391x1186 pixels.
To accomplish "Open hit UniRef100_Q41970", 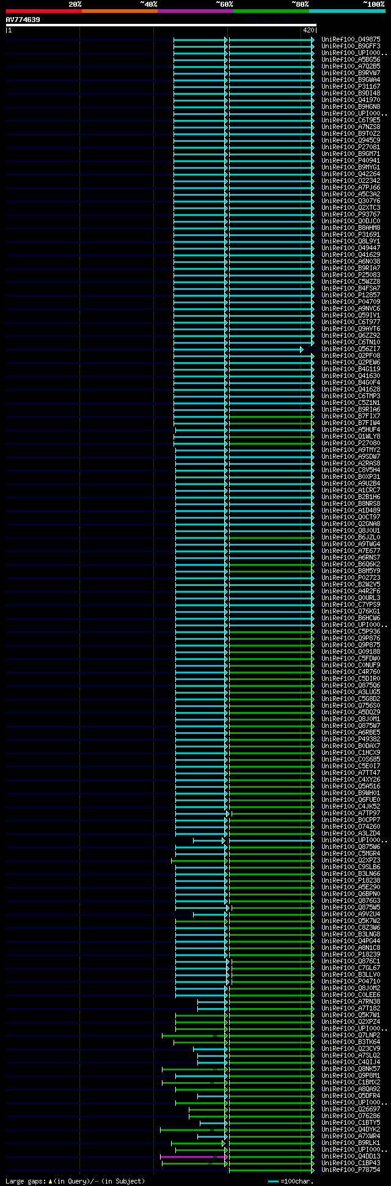I will click(x=351, y=100).
